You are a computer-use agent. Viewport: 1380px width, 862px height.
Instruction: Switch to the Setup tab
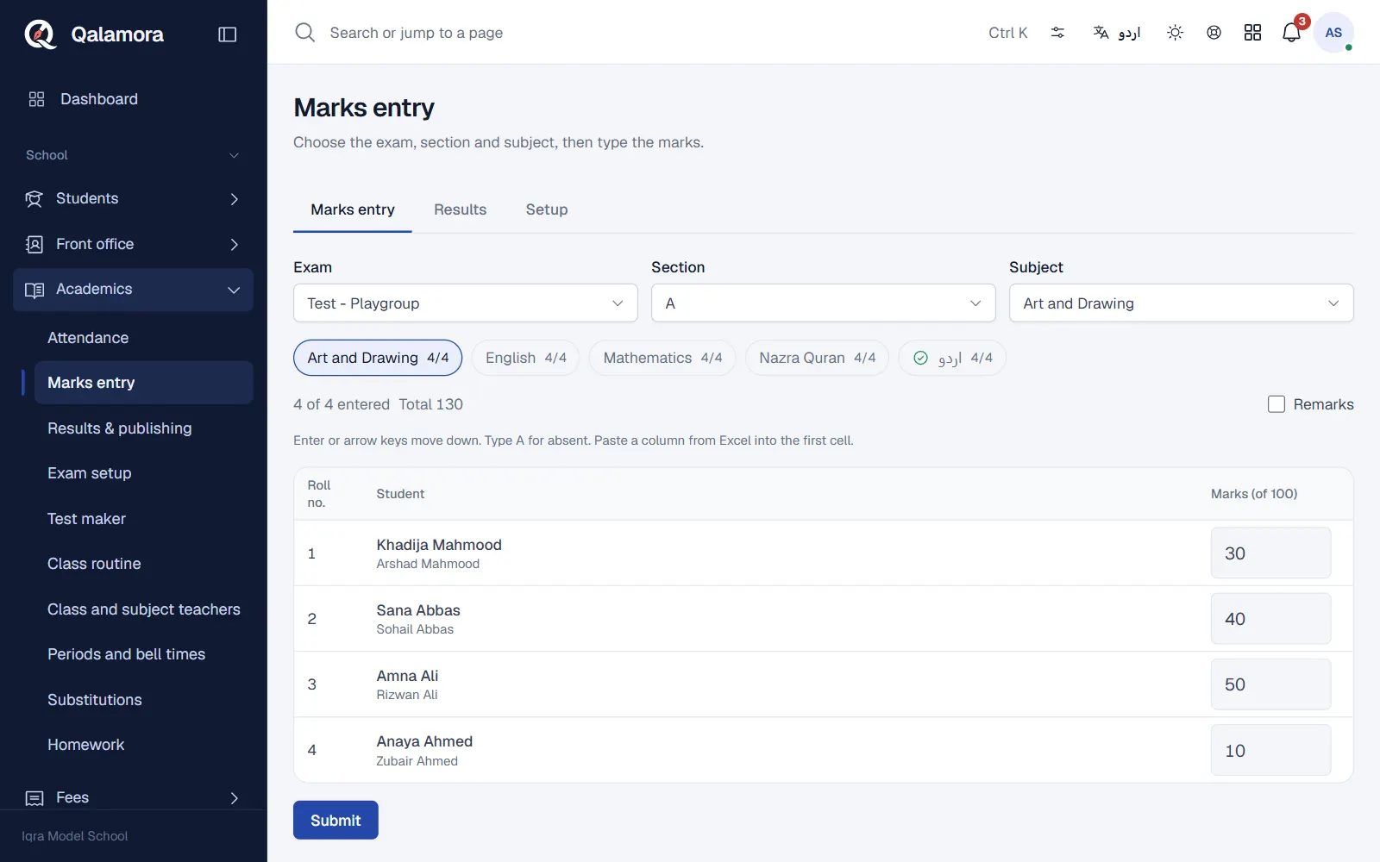click(547, 209)
